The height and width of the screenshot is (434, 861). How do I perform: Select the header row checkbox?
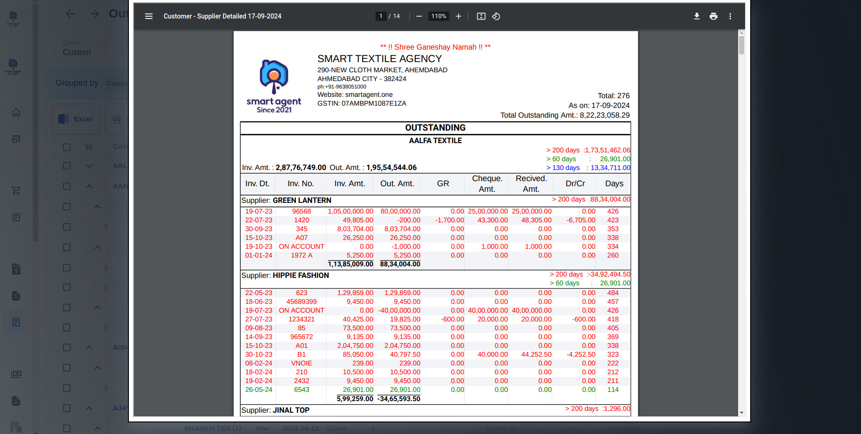(67, 147)
